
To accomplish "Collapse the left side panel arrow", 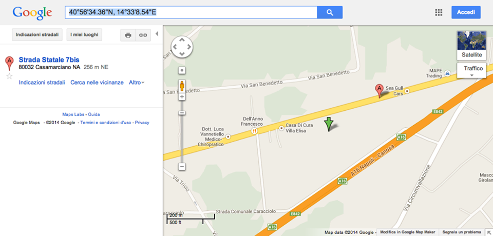I will tap(157, 34).
